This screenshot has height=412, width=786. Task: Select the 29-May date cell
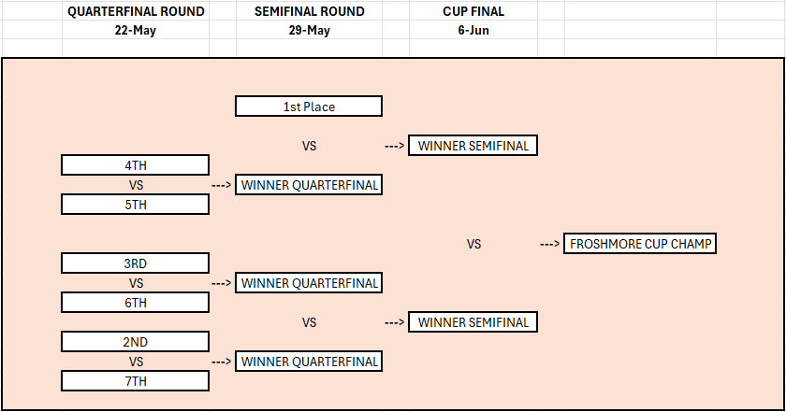click(309, 30)
